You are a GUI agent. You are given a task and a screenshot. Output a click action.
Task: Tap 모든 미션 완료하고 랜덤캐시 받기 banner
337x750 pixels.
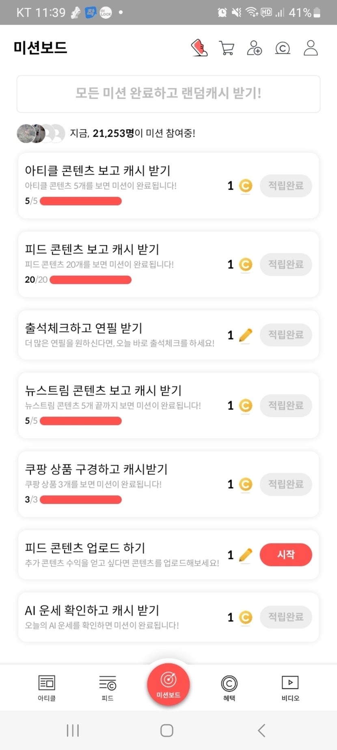pyautogui.click(x=168, y=94)
